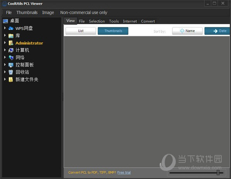Select the Administrator label in the tree
Screen dimensions: 231x179
[x=29, y=43]
